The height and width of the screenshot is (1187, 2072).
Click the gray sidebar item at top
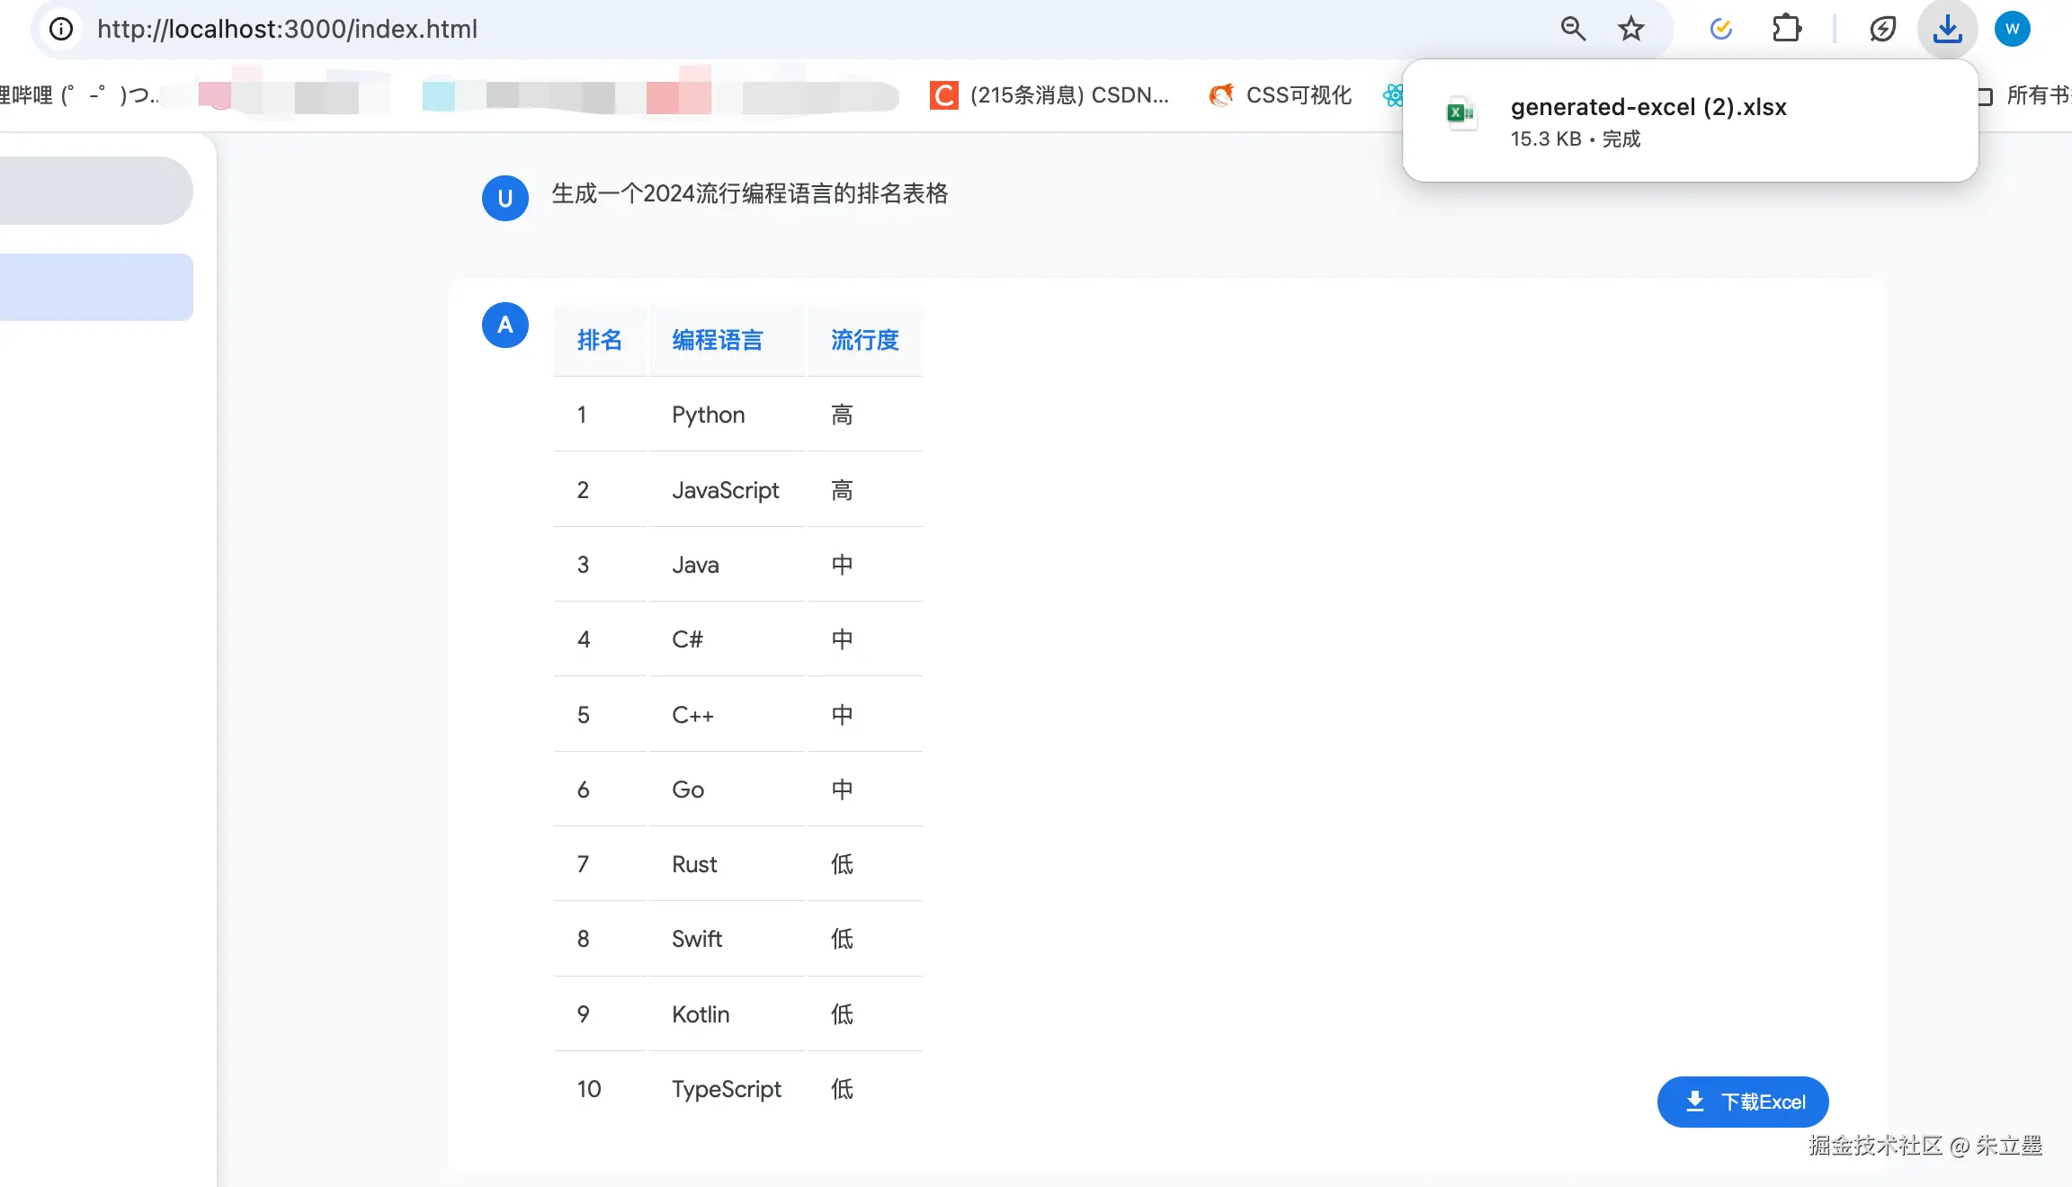(94, 191)
